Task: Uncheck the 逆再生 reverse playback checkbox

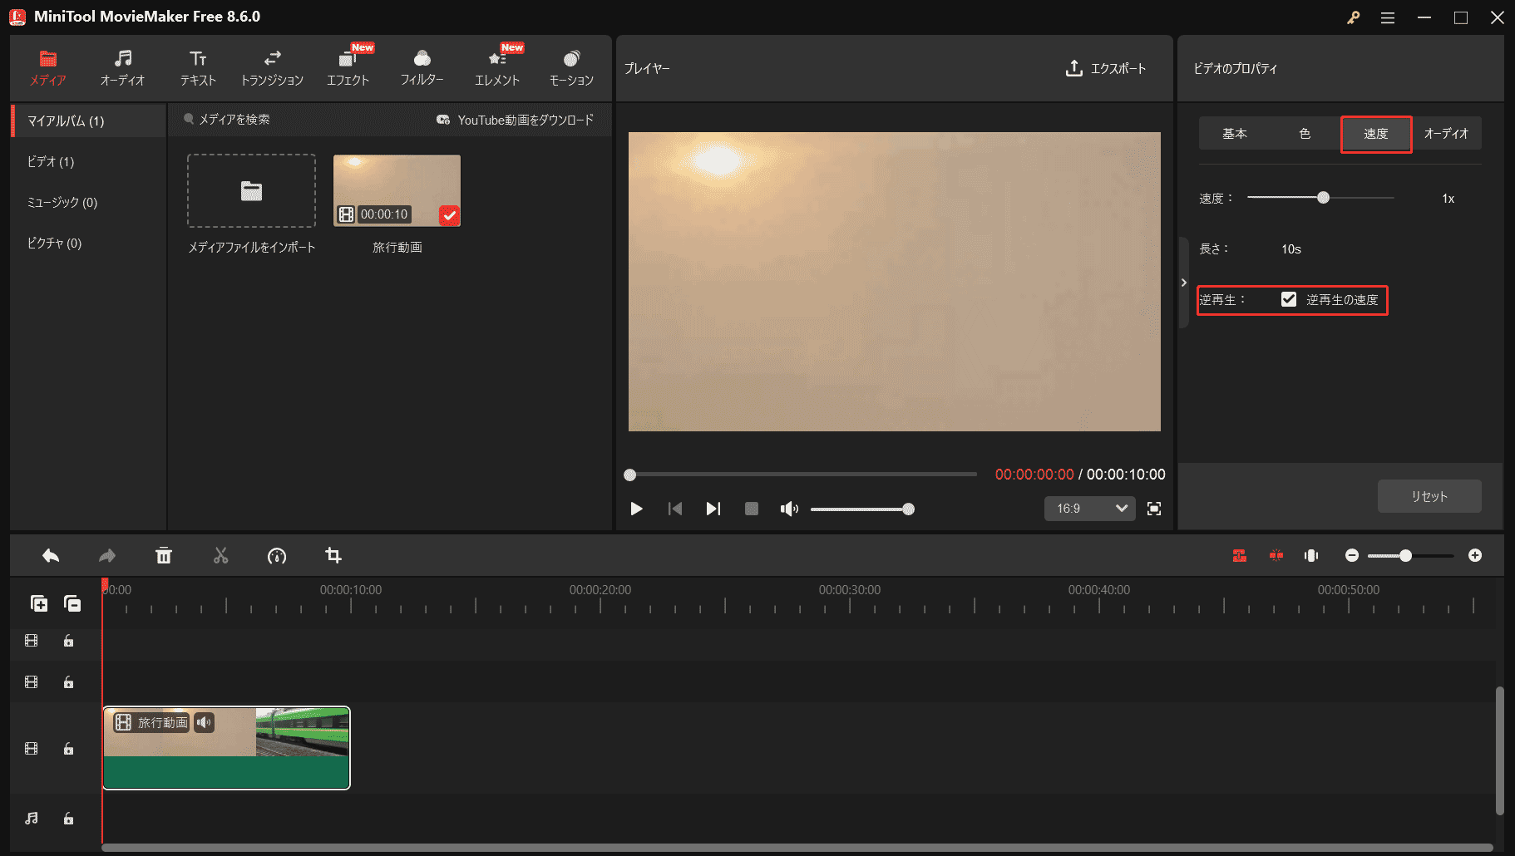Action: (x=1289, y=298)
